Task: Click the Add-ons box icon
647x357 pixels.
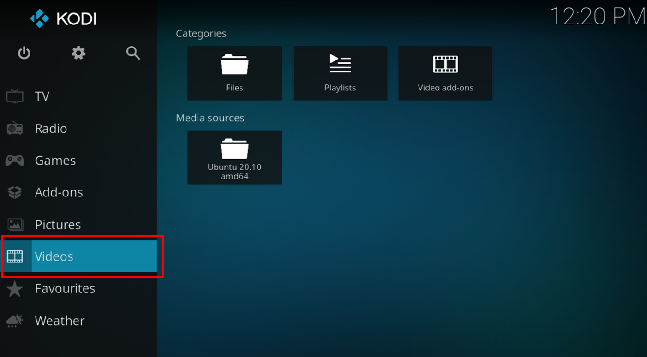Action: click(x=15, y=192)
